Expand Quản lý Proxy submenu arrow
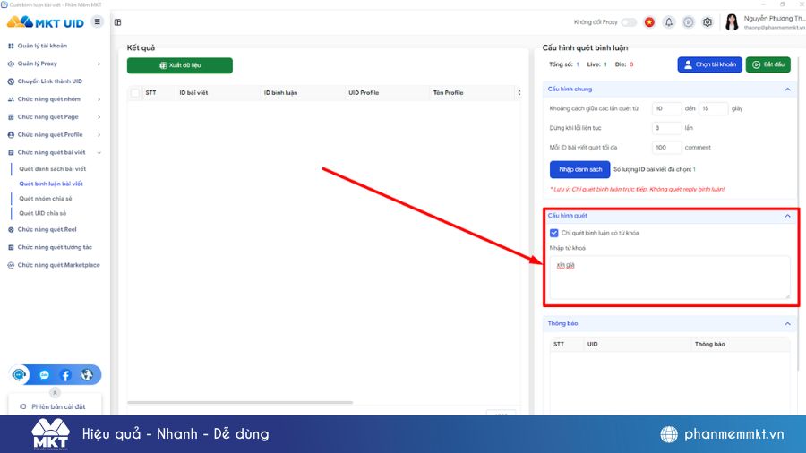Image resolution: width=806 pixels, height=453 pixels. point(99,64)
